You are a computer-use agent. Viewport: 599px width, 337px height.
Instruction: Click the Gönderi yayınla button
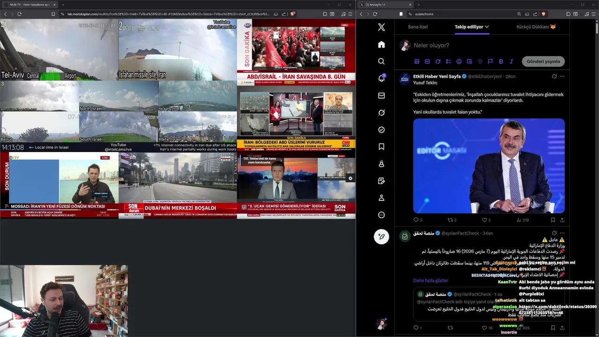(543, 61)
